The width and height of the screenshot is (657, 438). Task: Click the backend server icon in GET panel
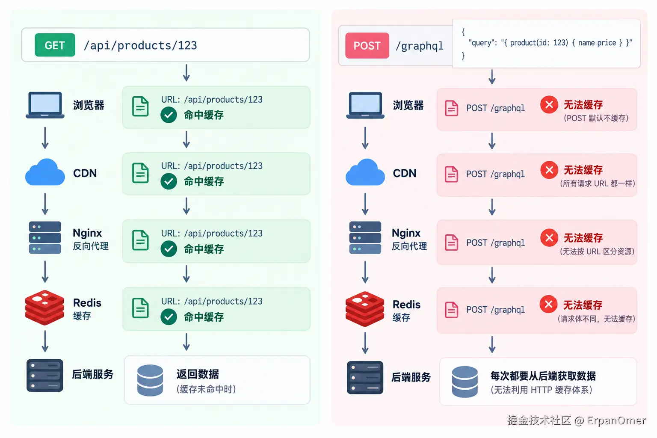[x=45, y=375]
